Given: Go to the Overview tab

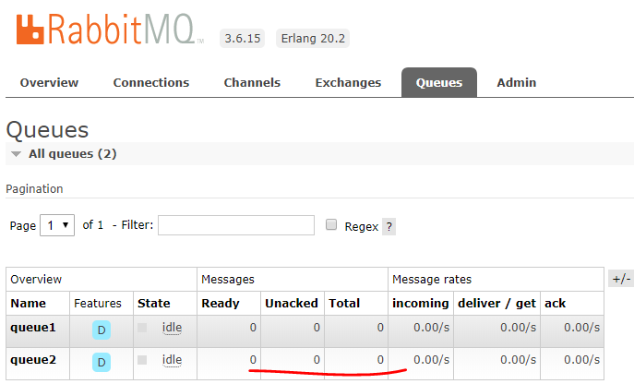Looking at the screenshot, I should [x=49, y=82].
